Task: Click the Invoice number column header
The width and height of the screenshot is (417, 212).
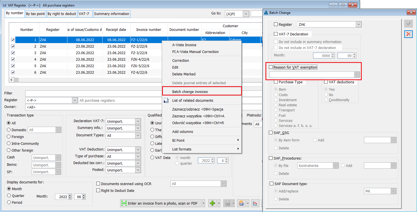Action: point(149,29)
